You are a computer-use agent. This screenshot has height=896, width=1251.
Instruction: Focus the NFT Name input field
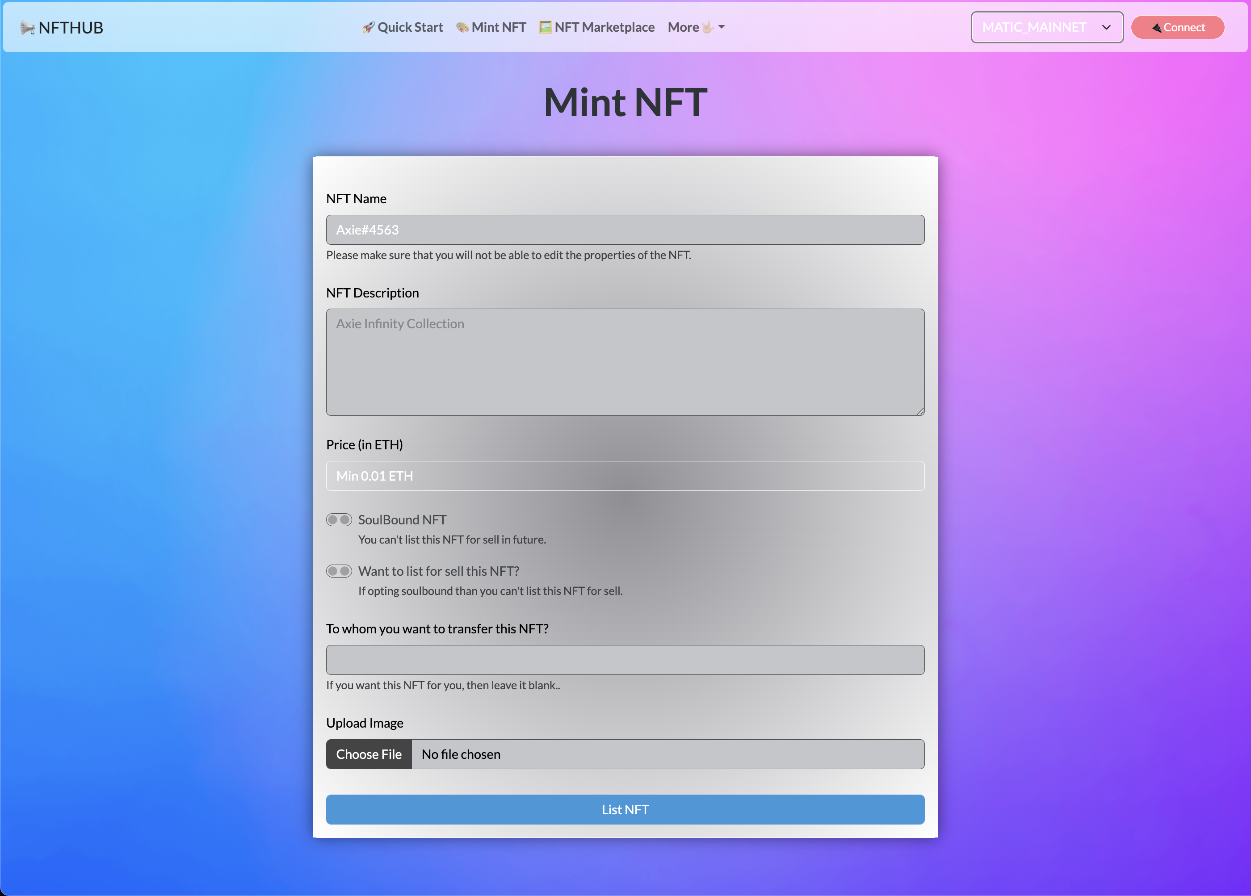[625, 230]
